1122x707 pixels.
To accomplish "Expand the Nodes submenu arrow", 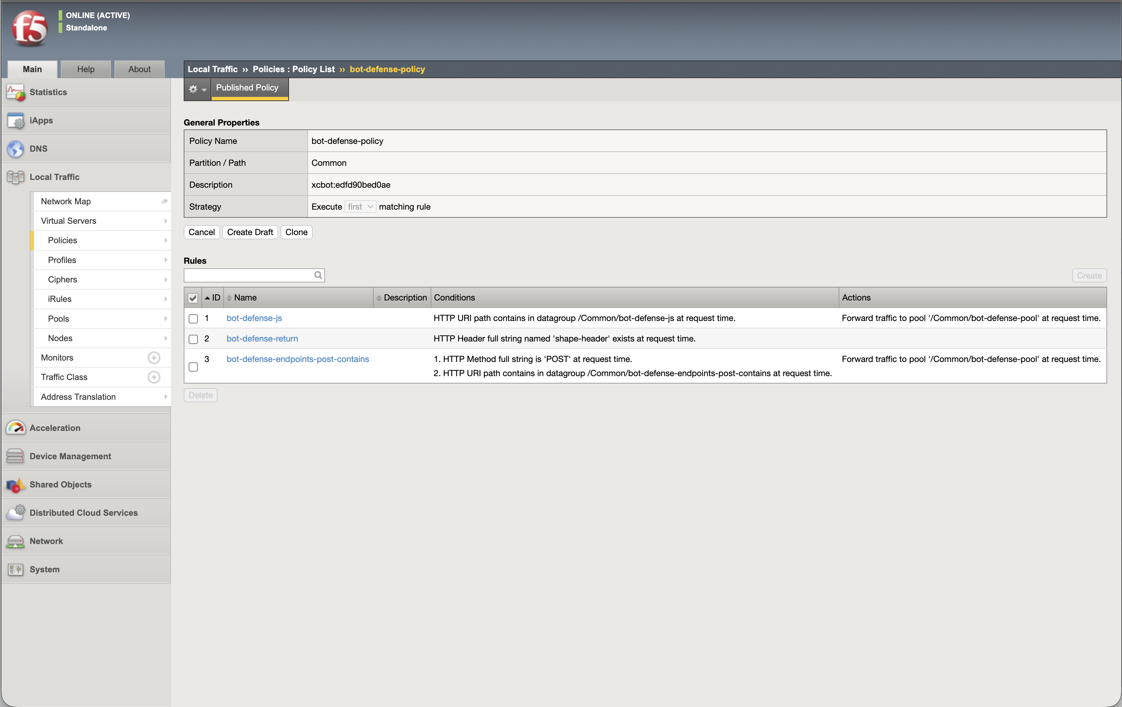I will pos(165,338).
